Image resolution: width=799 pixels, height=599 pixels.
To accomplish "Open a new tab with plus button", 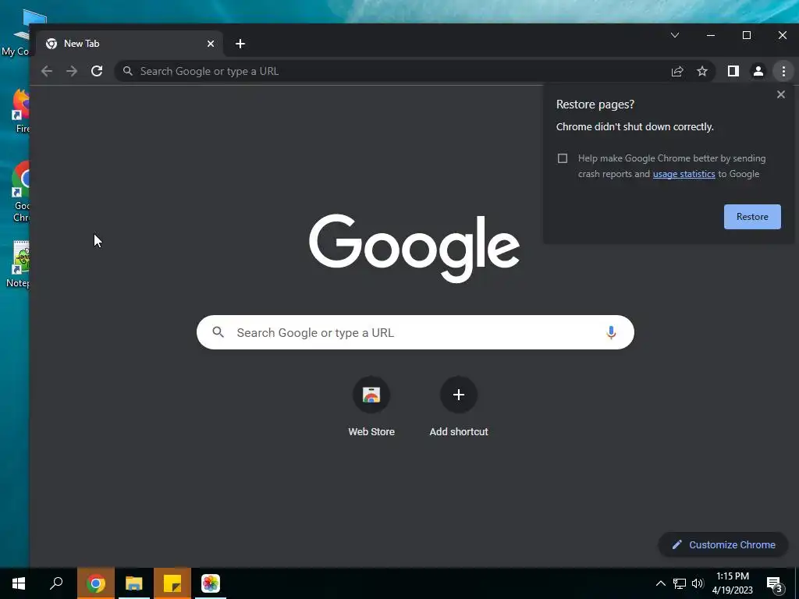I will 240,44.
